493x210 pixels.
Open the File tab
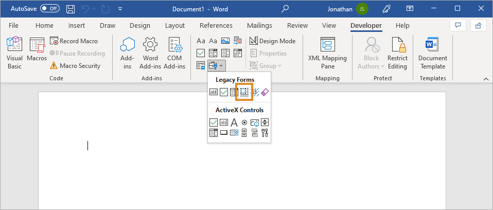(13, 25)
